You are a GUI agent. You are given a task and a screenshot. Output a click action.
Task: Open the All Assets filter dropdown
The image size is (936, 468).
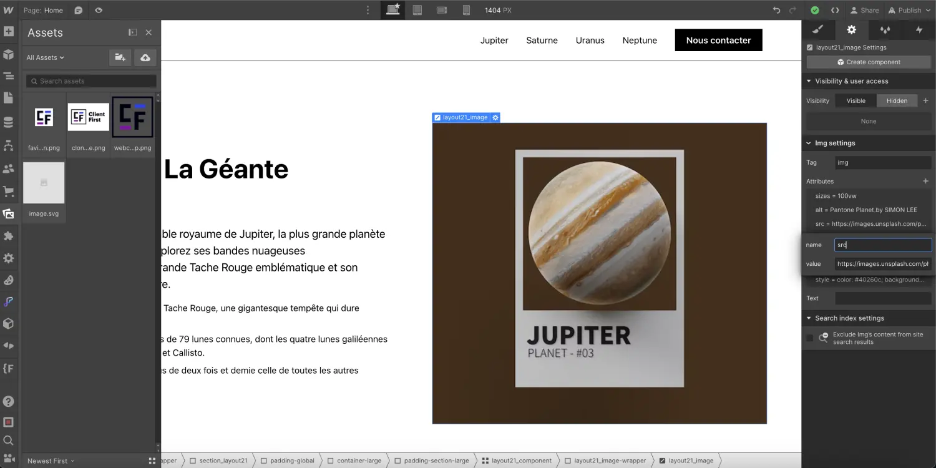(45, 57)
